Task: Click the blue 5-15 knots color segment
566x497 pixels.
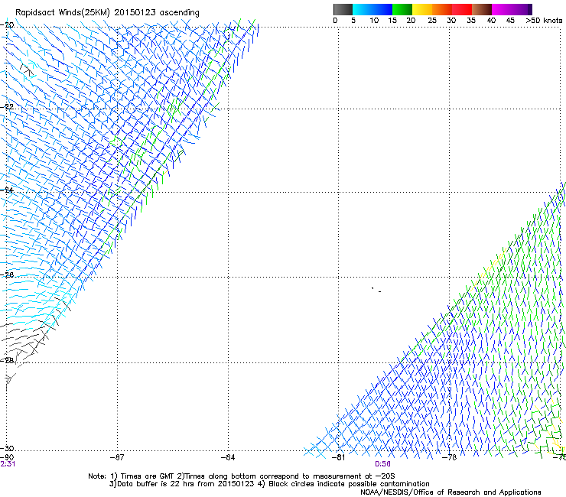Action: tap(372, 9)
